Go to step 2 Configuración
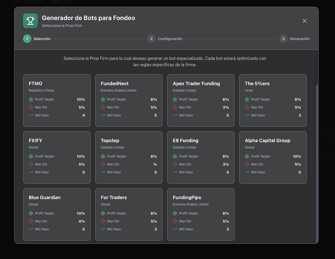The width and height of the screenshot is (335, 259). (165, 39)
